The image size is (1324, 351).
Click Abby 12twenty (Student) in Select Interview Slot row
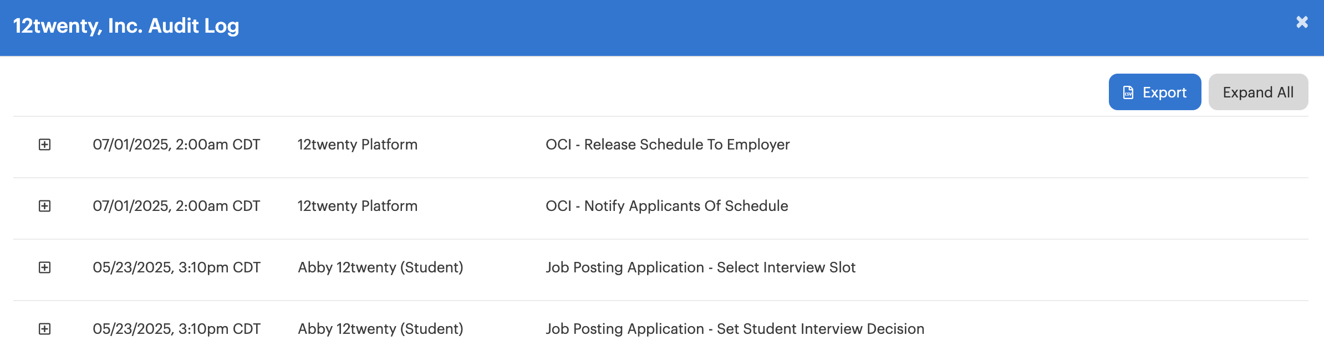380,267
